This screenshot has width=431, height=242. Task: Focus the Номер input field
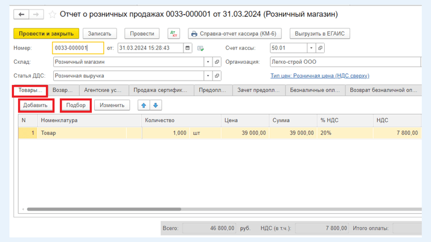(x=78, y=48)
